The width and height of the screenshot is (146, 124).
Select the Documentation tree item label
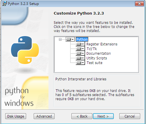(x=99, y=54)
